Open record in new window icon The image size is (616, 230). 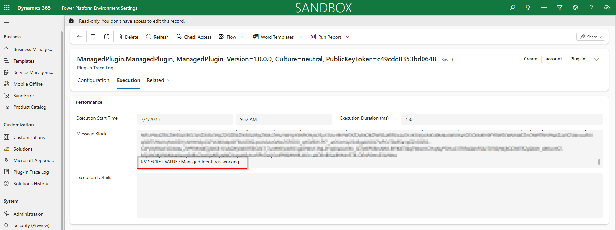coord(107,37)
